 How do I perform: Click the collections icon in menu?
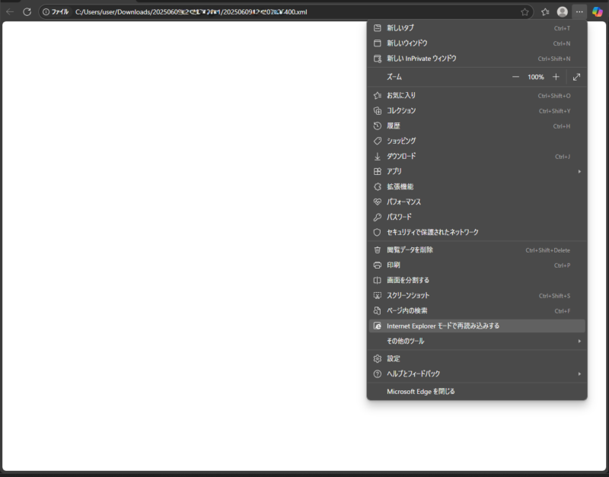coord(377,110)
